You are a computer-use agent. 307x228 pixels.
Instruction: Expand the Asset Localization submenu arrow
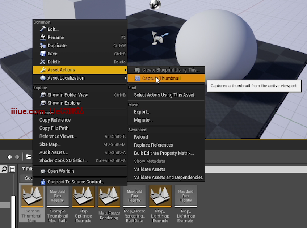tap(126, 78)
